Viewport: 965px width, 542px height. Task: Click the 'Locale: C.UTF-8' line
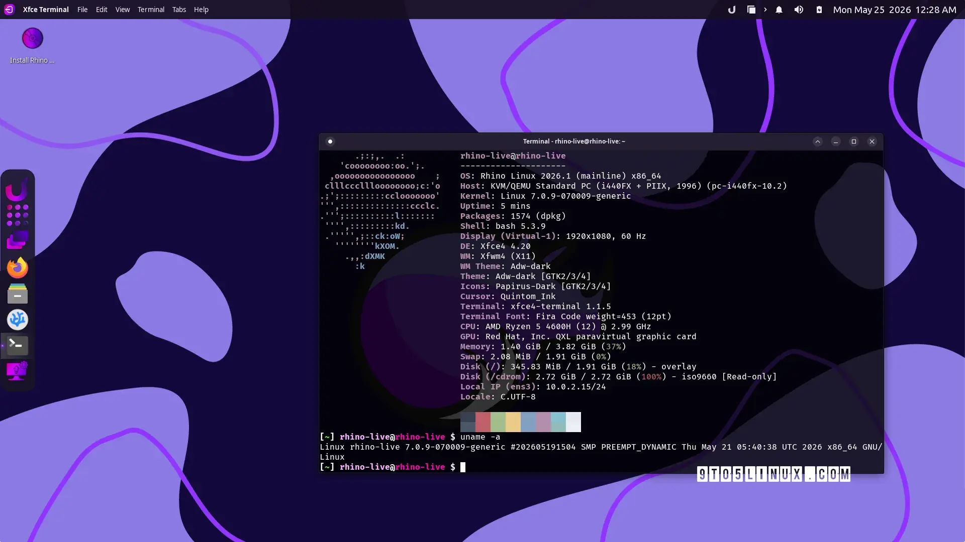click(498, 397)
